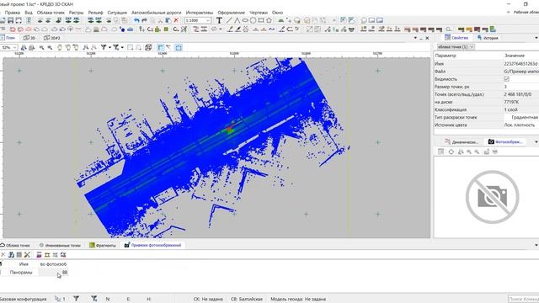Open the Окно menu

[277, 13]
